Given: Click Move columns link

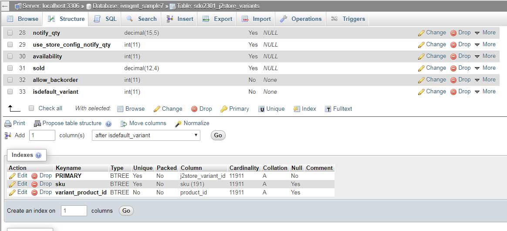Looking at the screenshot, I should 143,123.
